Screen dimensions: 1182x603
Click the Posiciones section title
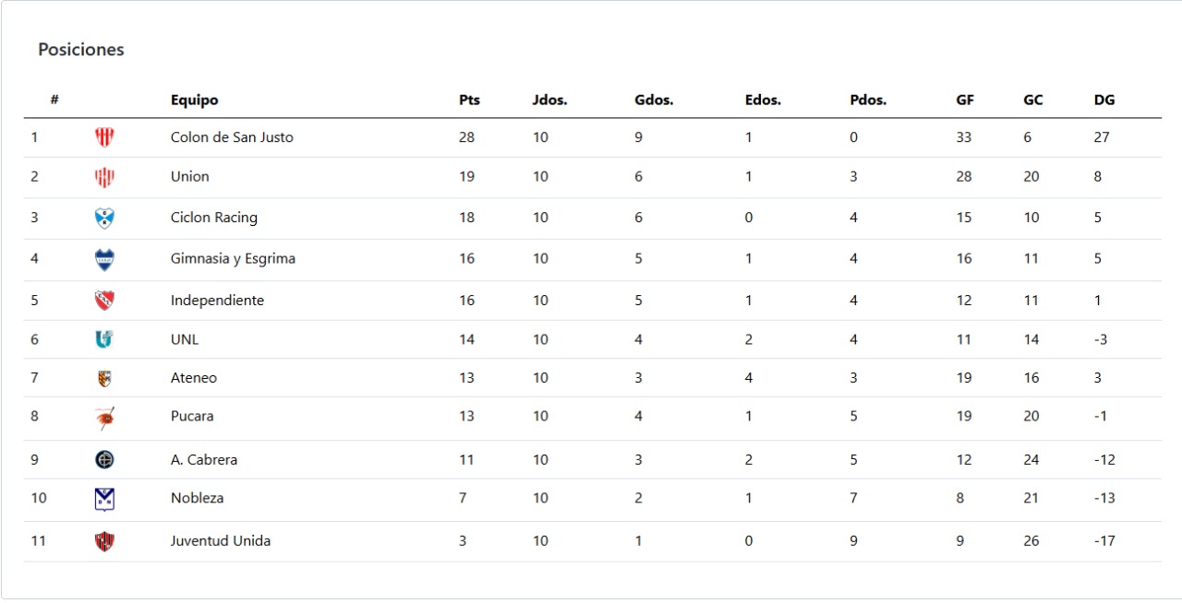point(81,50)
